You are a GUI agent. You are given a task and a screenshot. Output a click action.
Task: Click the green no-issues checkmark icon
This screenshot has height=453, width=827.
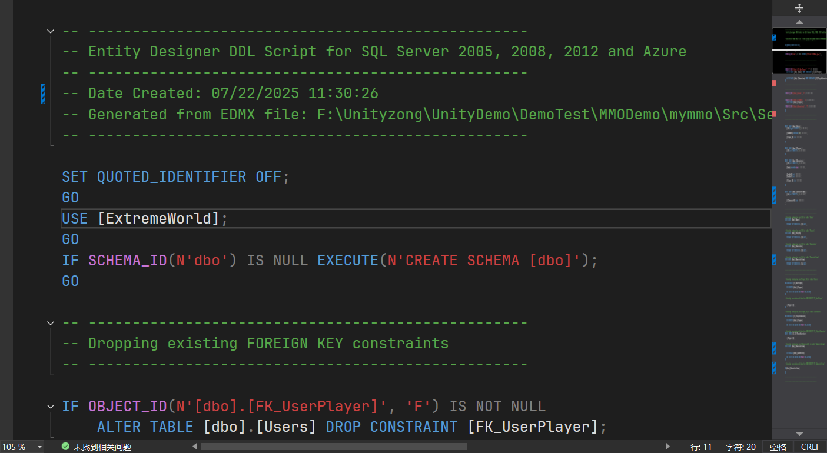pyautogui.click(x=65, y=447)
